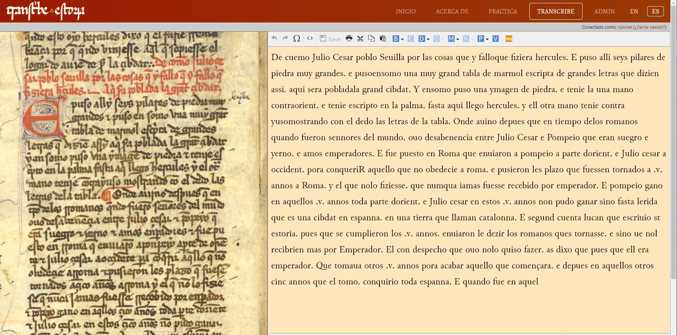The image size is (677, 335).
Task: Insert special character with Omega icon
Action: pos(297,39)
